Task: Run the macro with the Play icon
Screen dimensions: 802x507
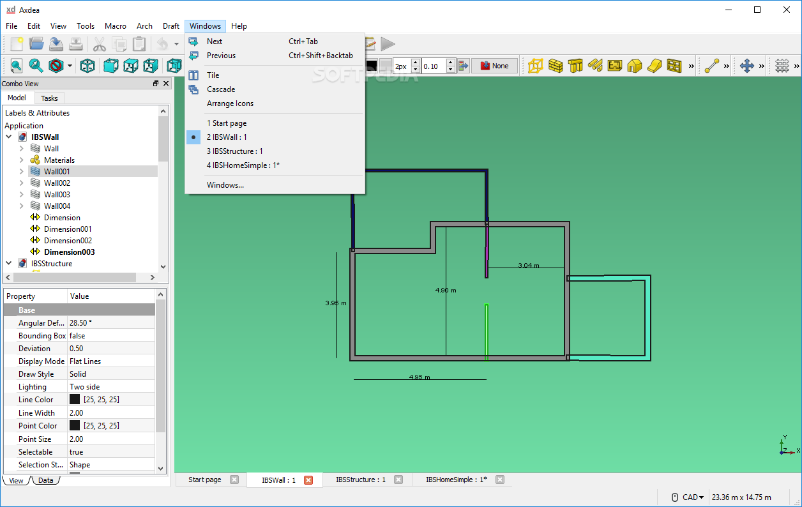Action: (x=388, y=44)
